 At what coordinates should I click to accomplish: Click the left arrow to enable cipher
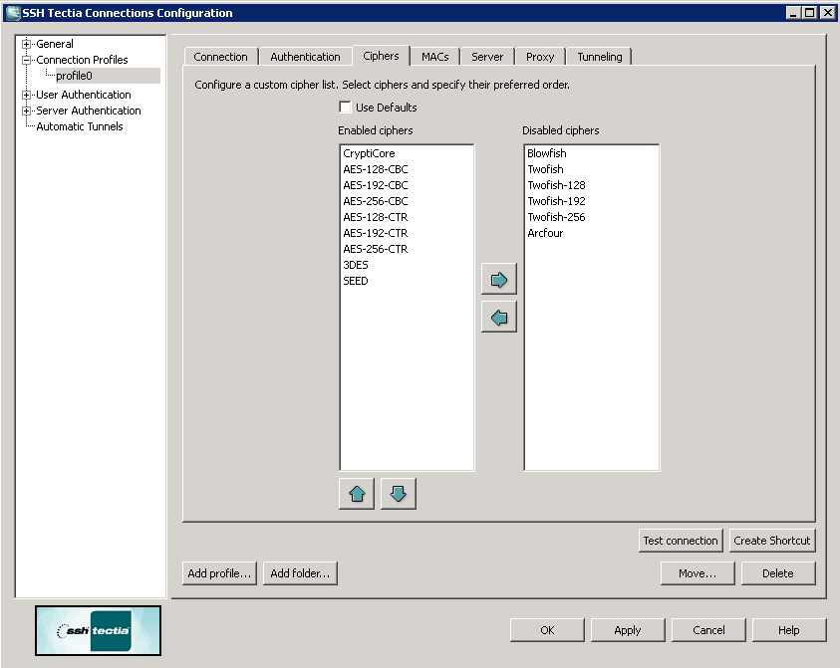(x=498, y=318)
